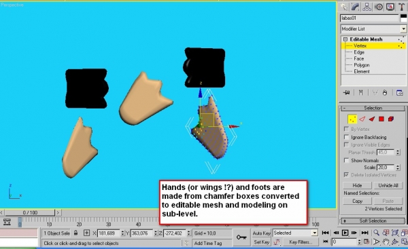Screen dimensions: 408x249
Task: Select Face sub-object triangle icon
Action: (372, 119)
